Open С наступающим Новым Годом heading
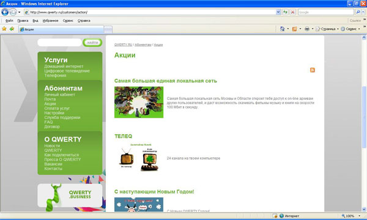 tap(154, 191)
